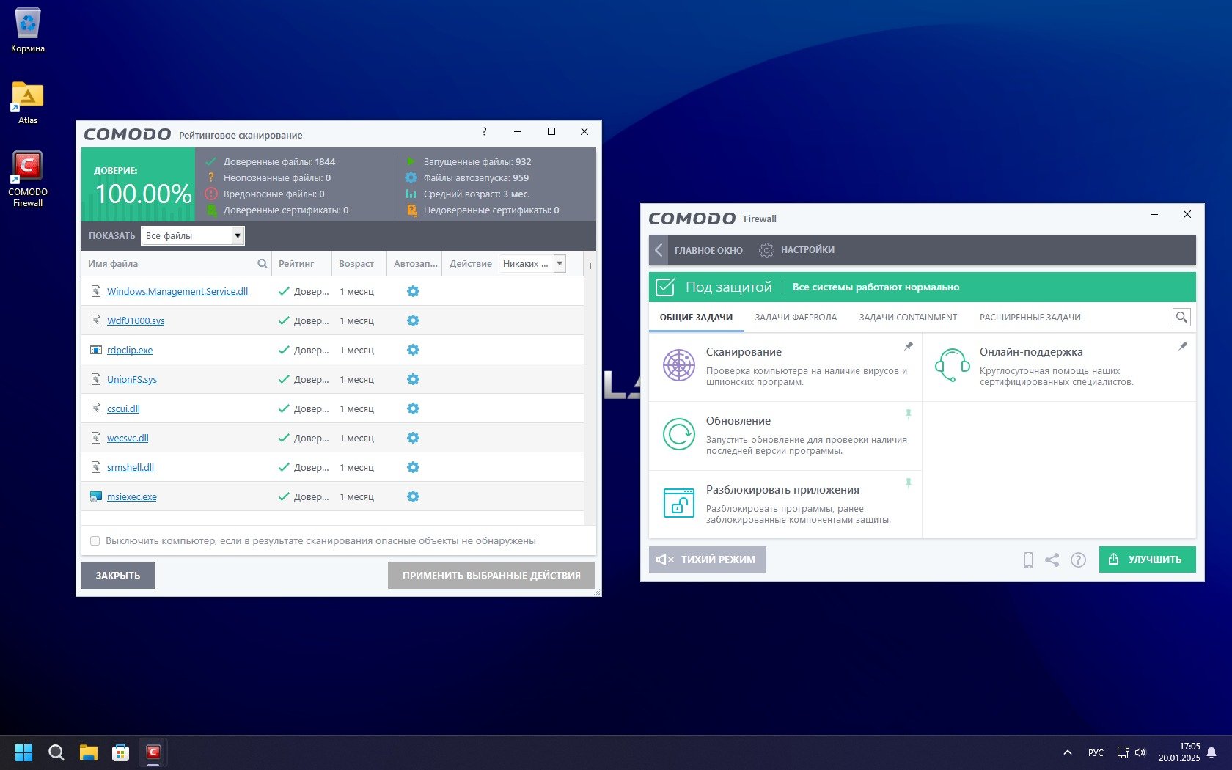Click the Update circular arrow icon
Image resolution: width=1232 pixels, height=770 pixels.
pyautogui.click(x=678, y=434)
